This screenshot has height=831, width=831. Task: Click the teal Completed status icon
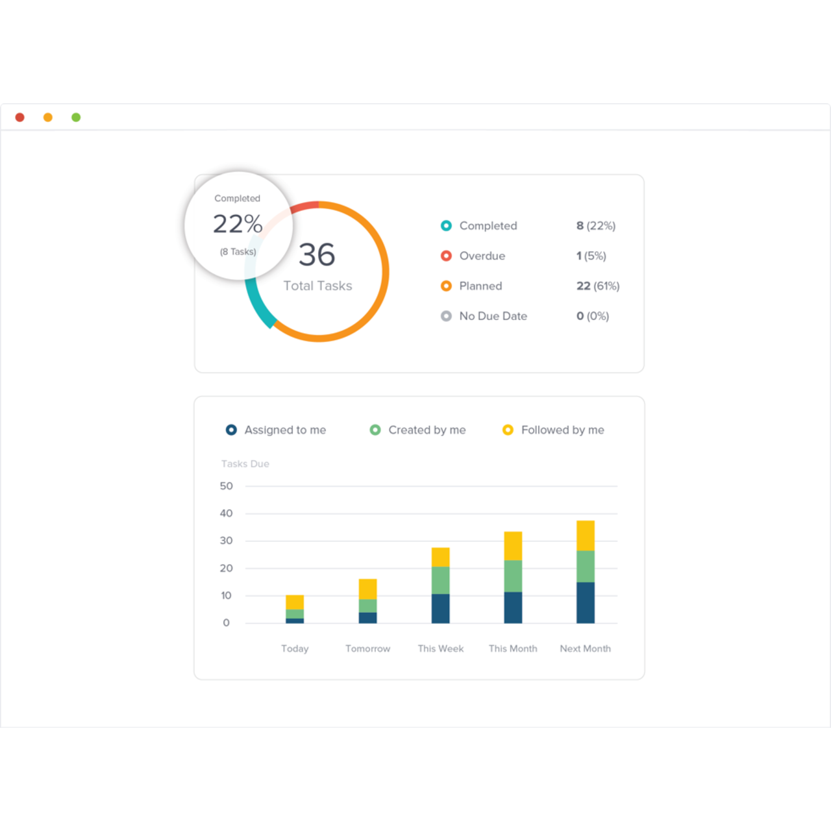446,226
